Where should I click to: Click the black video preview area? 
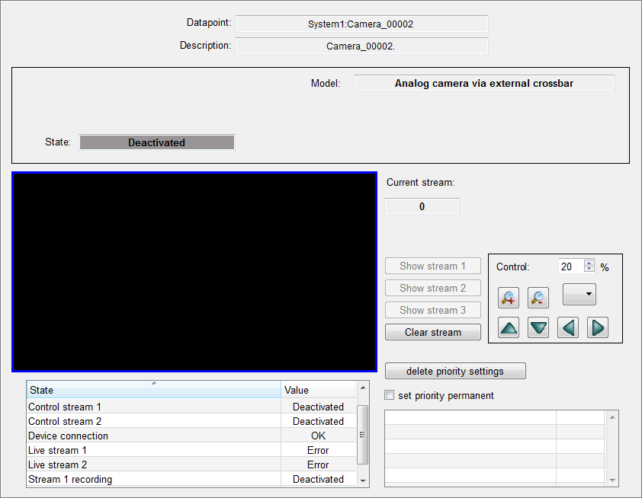pos(194,271)
